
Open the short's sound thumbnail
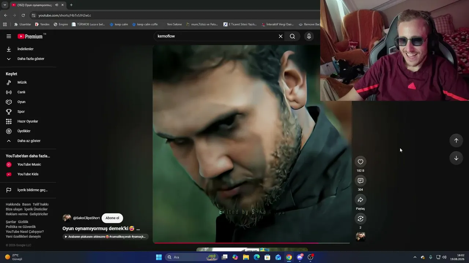click(x=361, y=237)
